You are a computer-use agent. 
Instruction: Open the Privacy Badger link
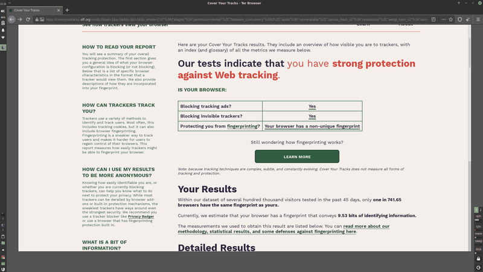(141, 216)
